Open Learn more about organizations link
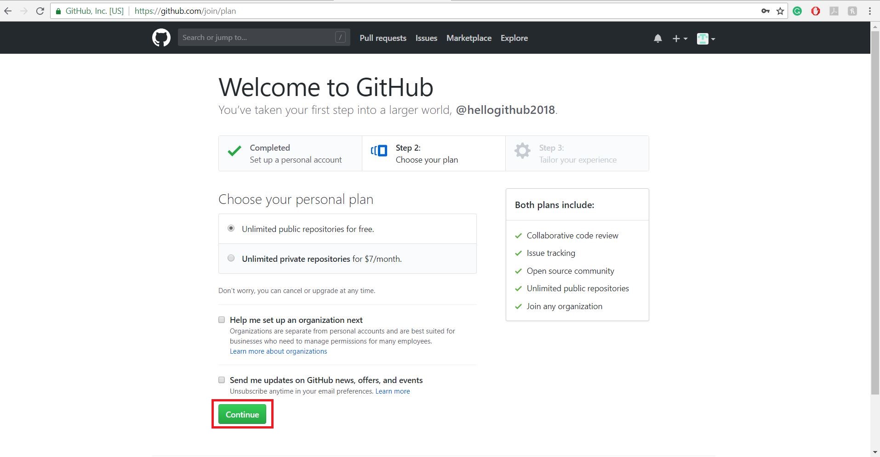This screenshot has height=457, width=880. point(278,351)
